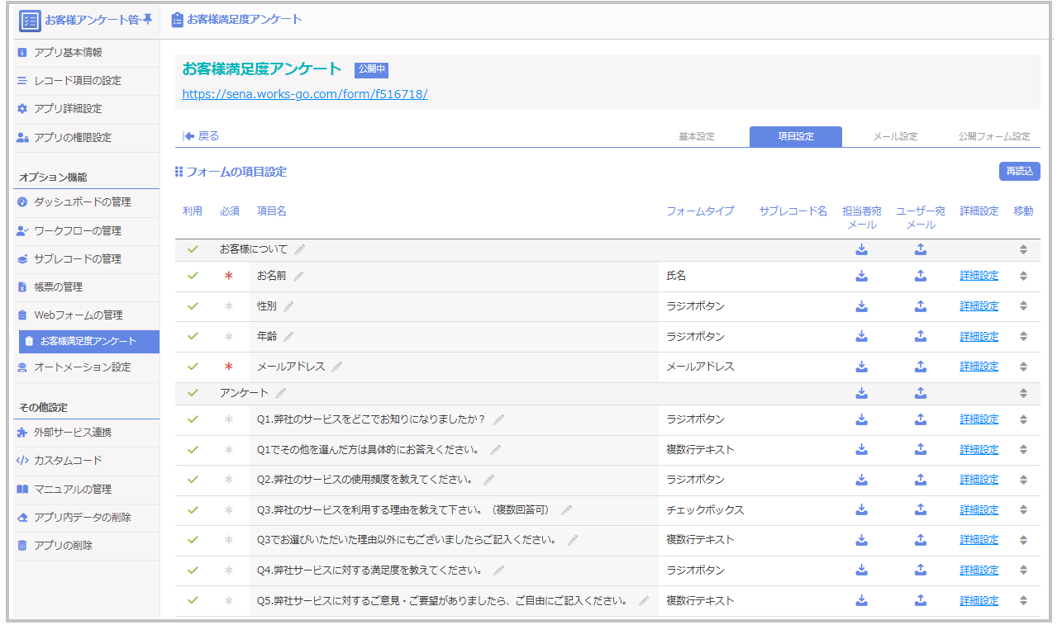The image size is (1062, 625).
Task: Click pencil edit icon next to メールアドレス
Action: click(337, 367)
